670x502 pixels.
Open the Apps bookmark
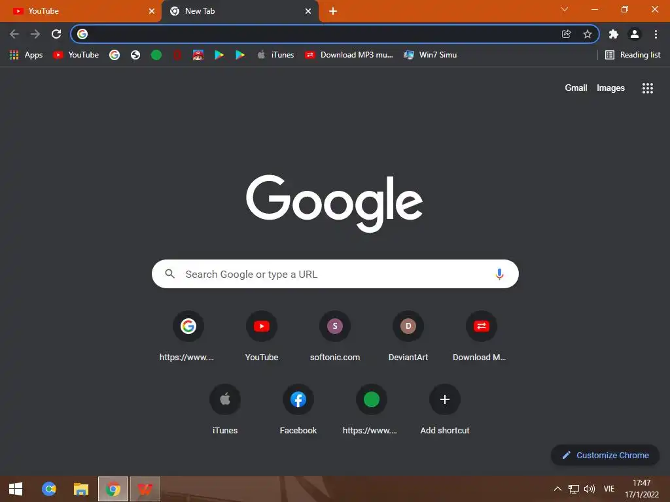[26, 55]
